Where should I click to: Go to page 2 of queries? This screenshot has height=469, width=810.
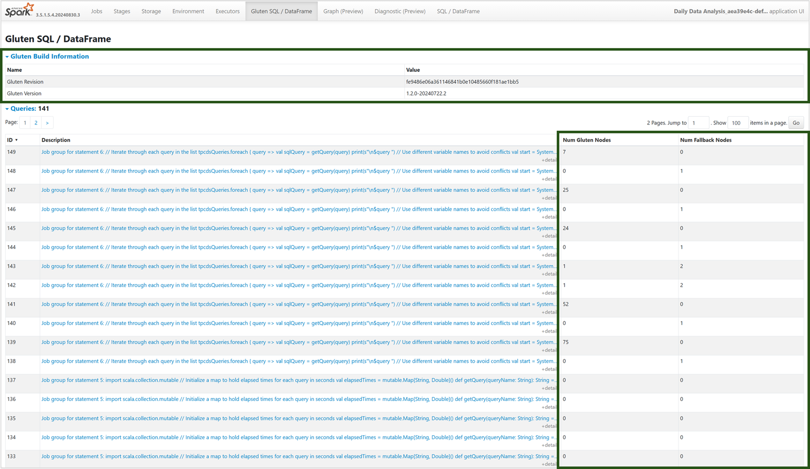click(36, 123)
